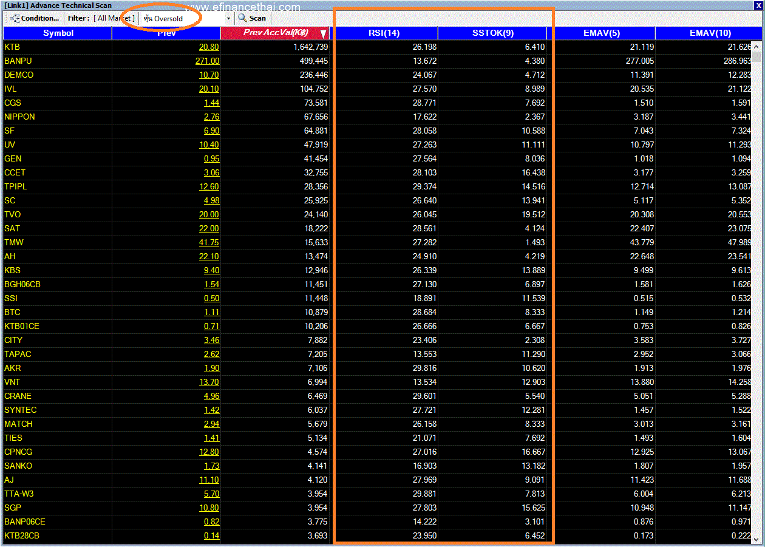Click the scrollbar up arrow
765x547 pixels.
(756, 46)
